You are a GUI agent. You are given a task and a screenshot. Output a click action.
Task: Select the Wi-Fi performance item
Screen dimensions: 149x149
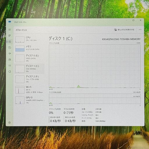[29, 90]
